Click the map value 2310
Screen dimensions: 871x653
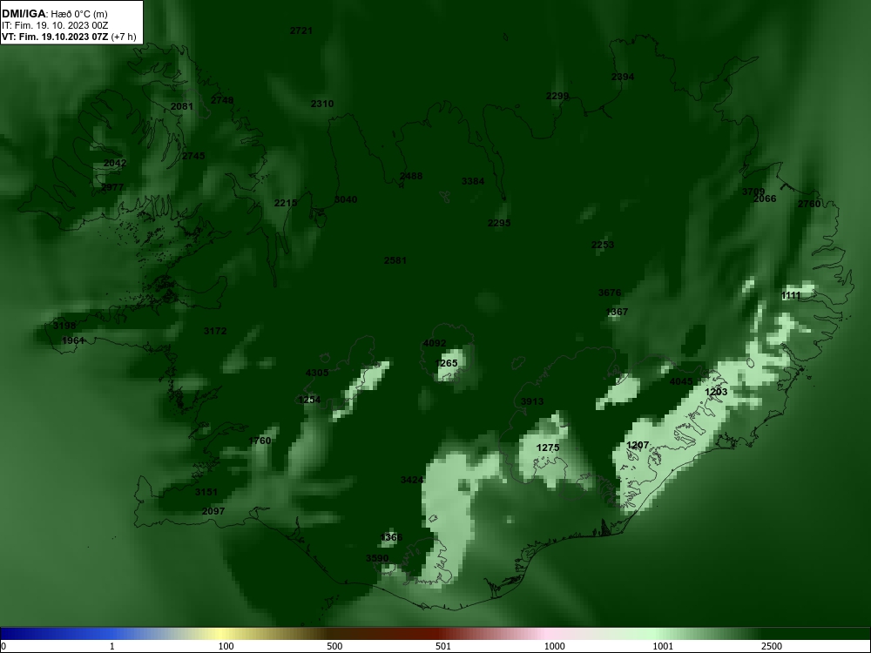[322, 104]
